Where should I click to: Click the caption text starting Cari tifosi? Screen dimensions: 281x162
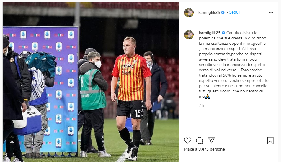[x=234, y=65]
